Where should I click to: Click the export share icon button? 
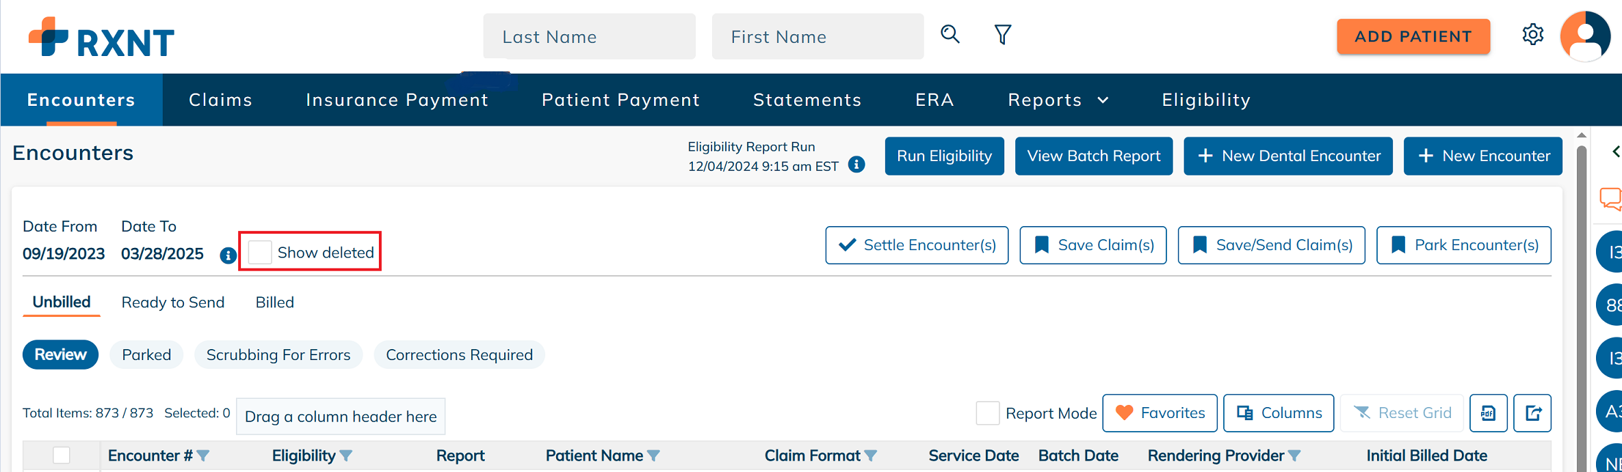pyautogui.click(x=1532, y=413)
